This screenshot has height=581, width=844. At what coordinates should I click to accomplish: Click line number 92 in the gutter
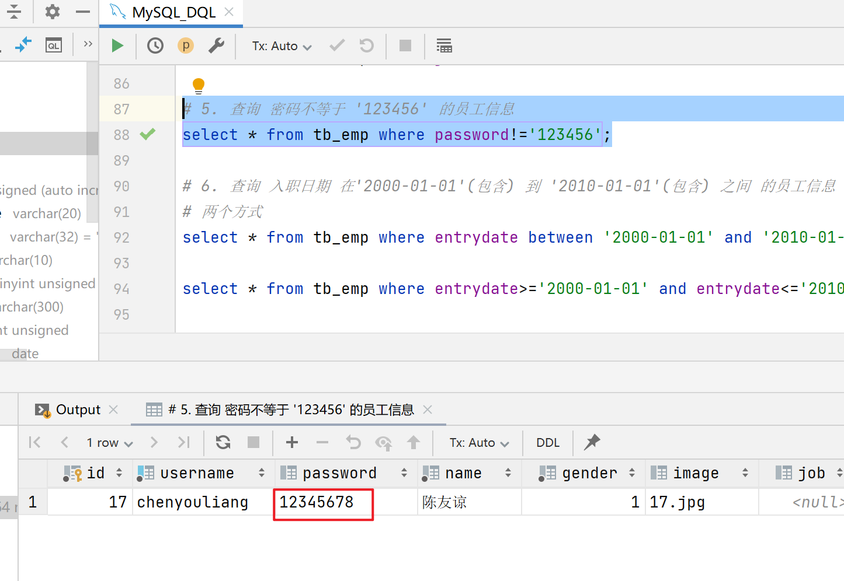[121, 237]
